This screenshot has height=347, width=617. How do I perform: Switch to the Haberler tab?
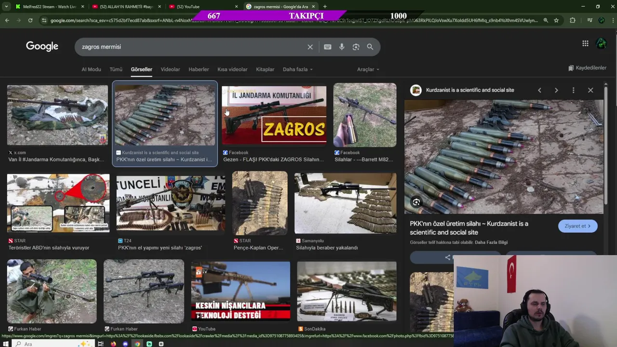point(199,69)
